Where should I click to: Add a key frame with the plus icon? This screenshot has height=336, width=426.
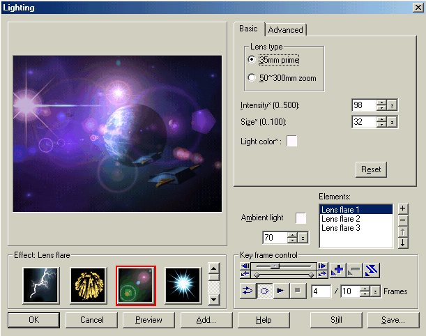337,270
